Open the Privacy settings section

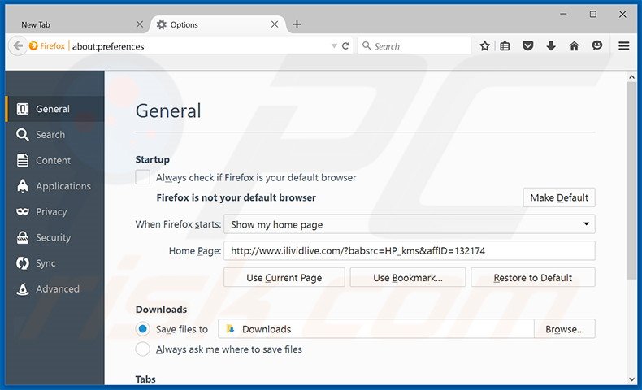click(x=50, y=212)
